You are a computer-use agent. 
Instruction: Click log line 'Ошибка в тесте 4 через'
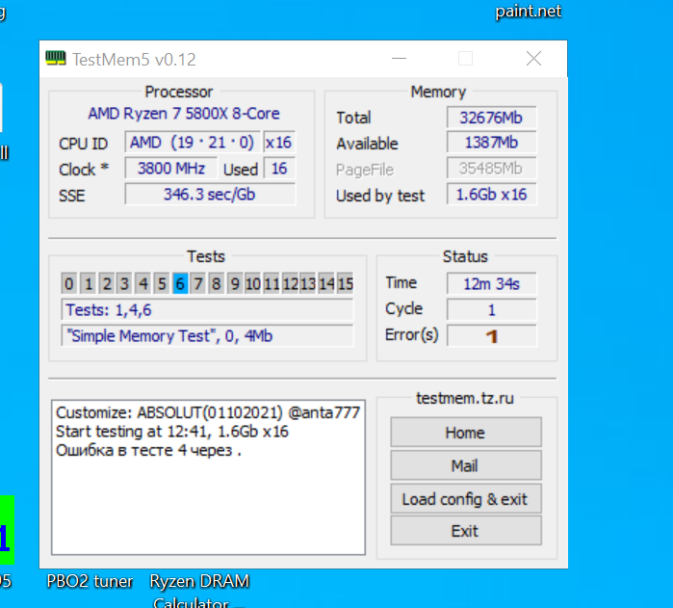pos(148,450)
